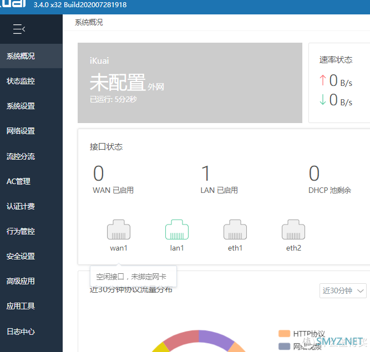Click the 速率状态 heading
The height and width of the screenshot is (352, 370).
click(336, 60)
